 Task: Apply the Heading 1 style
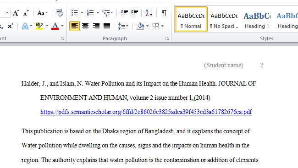pyautogui.click(x=257, y=19)
